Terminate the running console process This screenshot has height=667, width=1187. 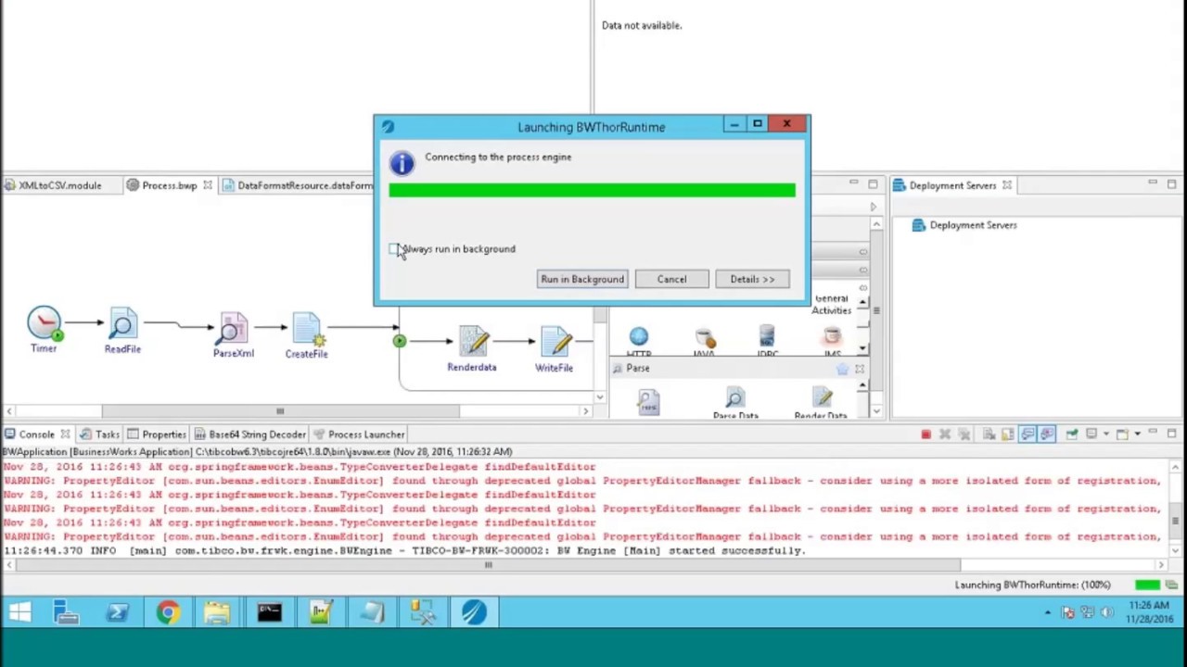tap(925, 434)
